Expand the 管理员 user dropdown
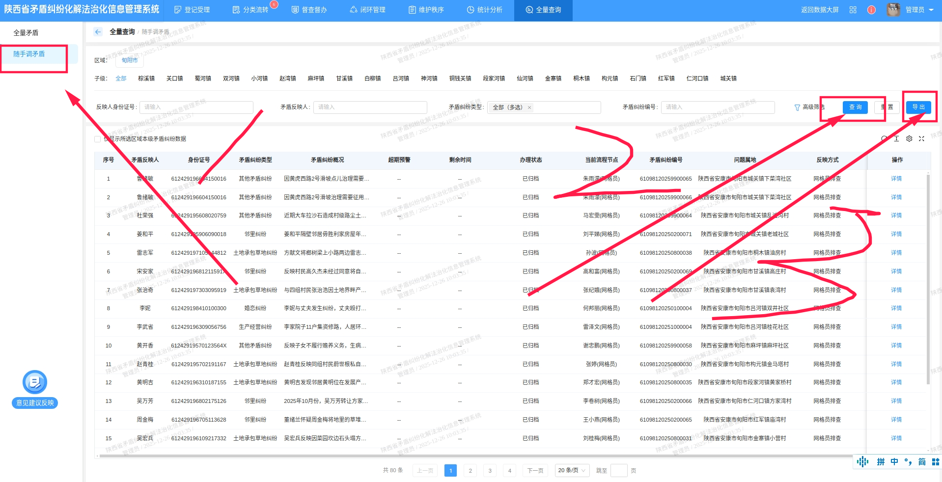This screenshot has height=482, width=942. 918,10
